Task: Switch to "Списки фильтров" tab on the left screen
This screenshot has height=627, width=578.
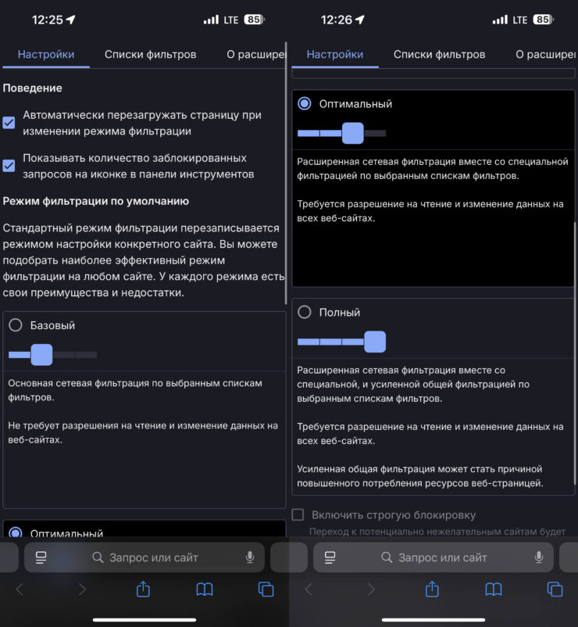Action: pos(151,55)
